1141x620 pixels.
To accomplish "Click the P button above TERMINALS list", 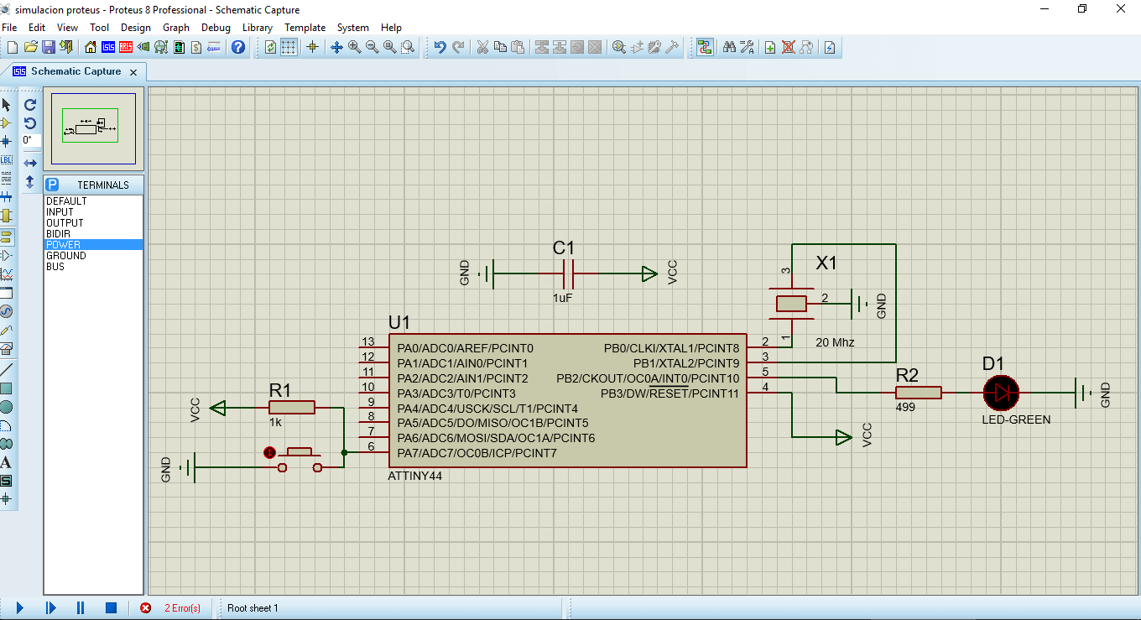I will click(x=52, y=185).
